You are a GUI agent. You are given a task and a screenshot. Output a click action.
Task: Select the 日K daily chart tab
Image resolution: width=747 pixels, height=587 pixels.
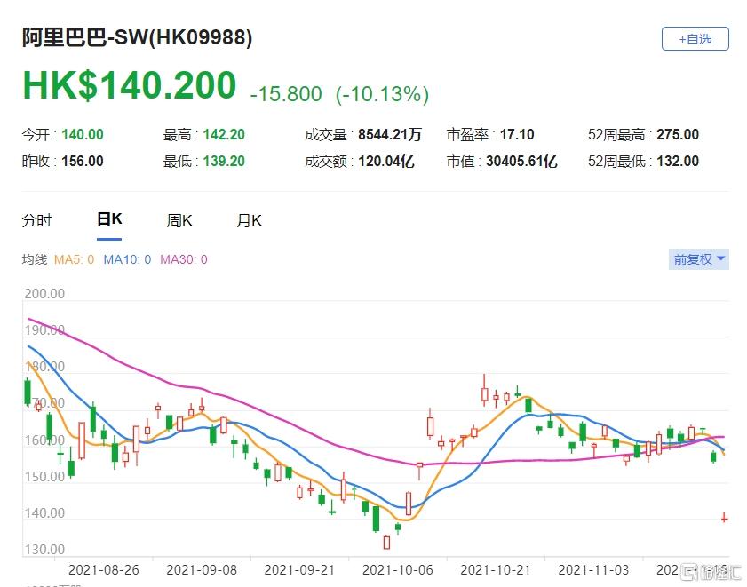click(x=108, y=220)
